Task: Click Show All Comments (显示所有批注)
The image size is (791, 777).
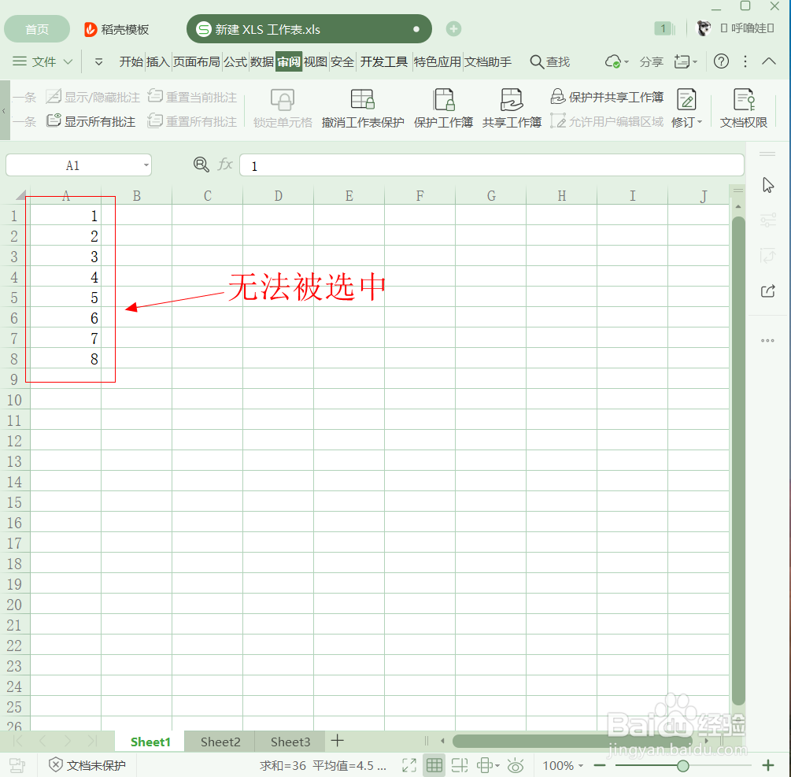Action: click(91, 121)
